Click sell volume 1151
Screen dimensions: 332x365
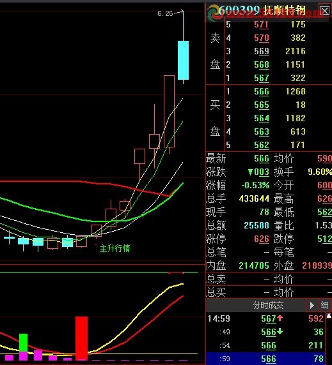tap(296, 64)
